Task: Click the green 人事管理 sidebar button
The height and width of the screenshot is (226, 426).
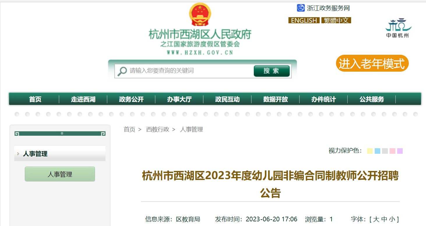Action: tap(60, 174)
